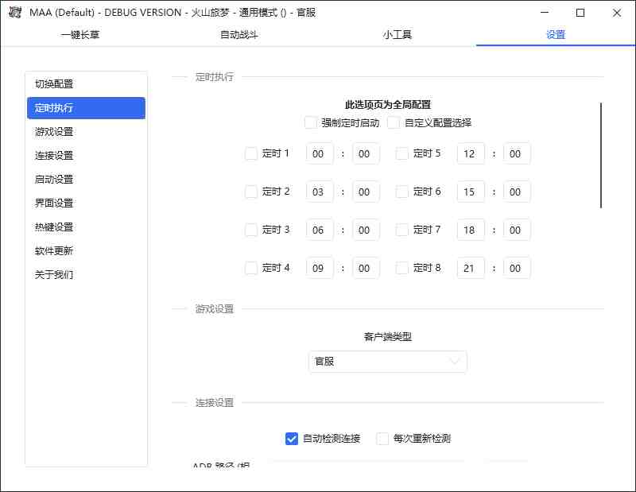Select 界面设置 in the sidebar
This screenshot has height=492, width=636.
86,203
